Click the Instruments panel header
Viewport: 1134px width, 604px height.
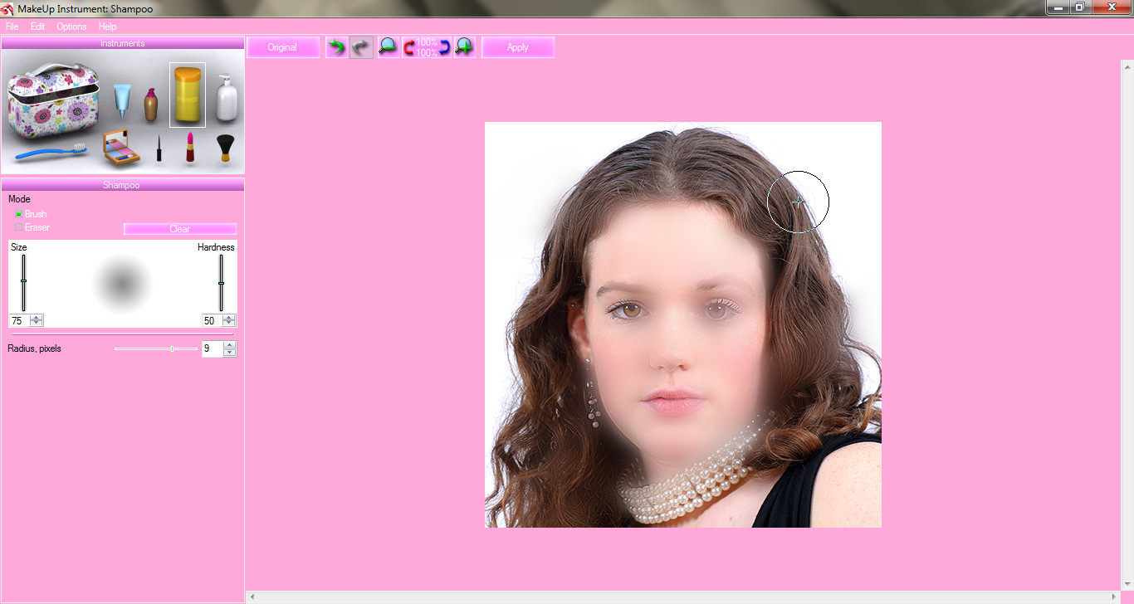pyautogui.click(x=122, y=43)
